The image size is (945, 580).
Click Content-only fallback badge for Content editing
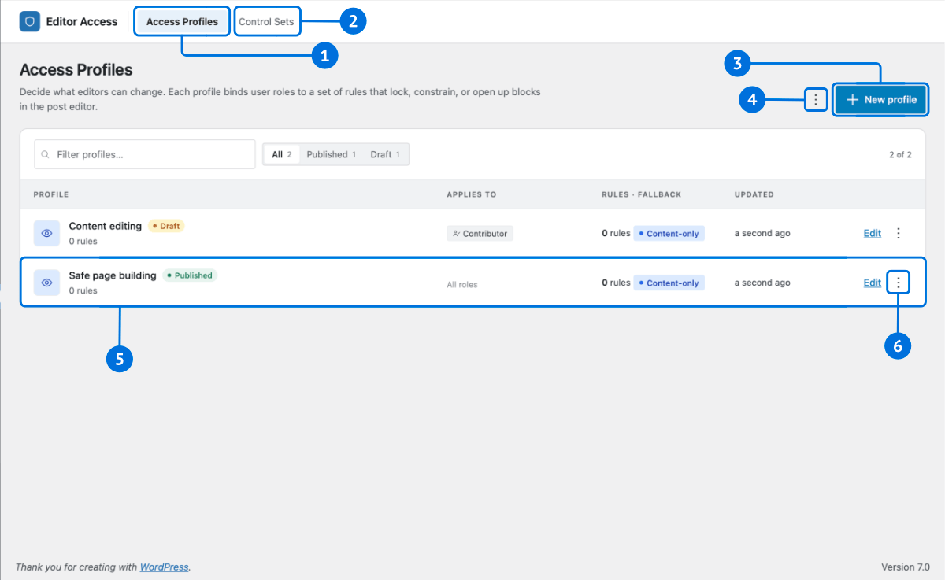tap(669, 233)
